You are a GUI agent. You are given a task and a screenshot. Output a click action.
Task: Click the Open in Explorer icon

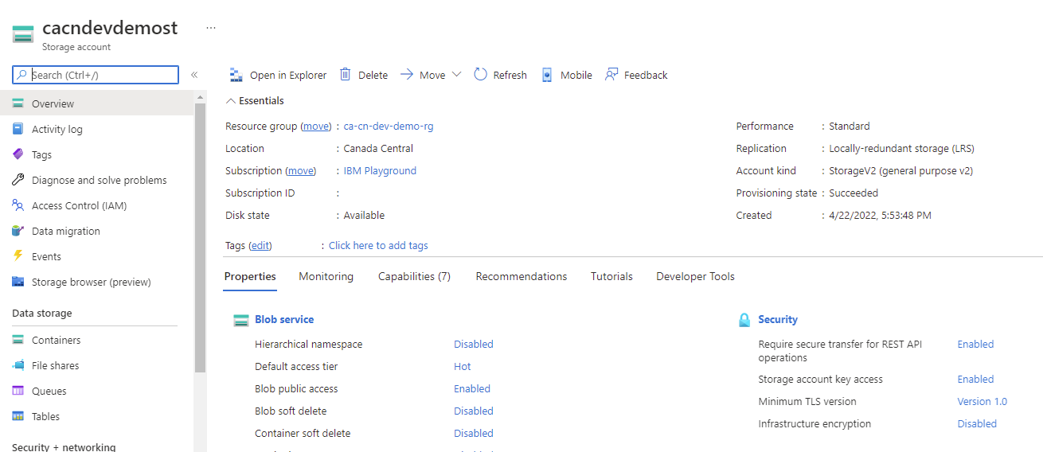click(236, 75)
